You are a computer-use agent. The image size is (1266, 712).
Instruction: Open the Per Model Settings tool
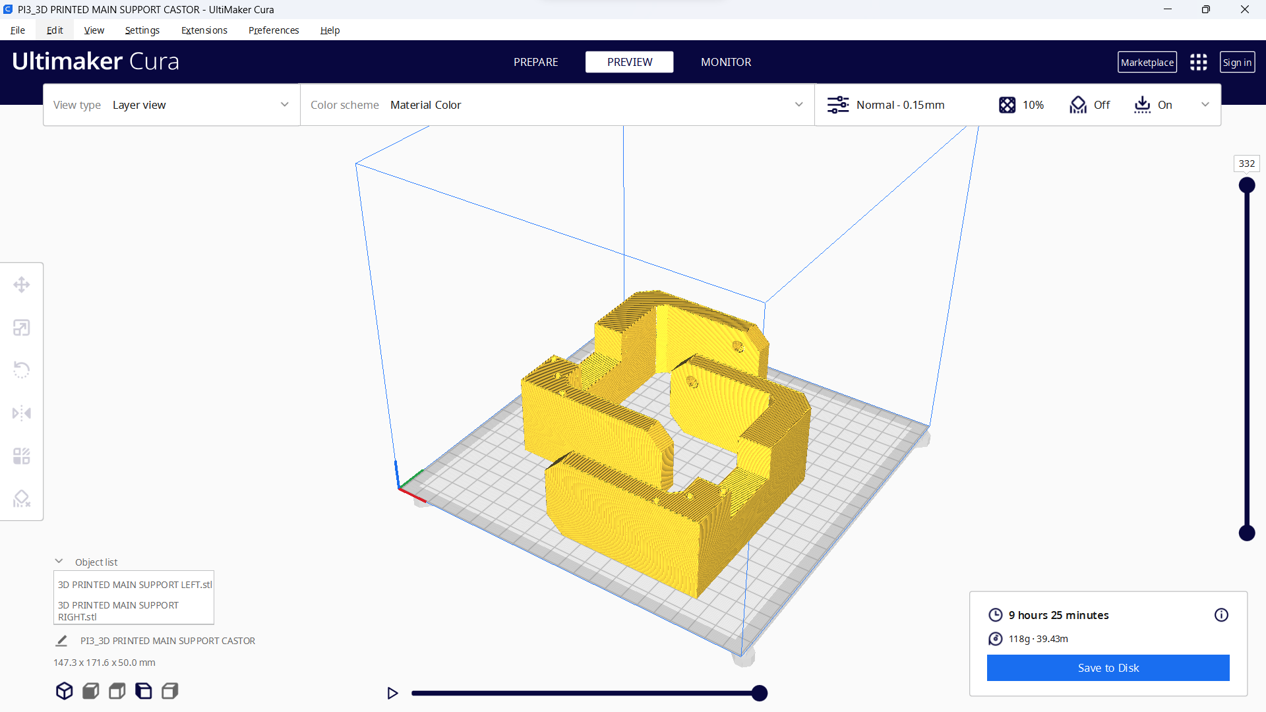22,456
